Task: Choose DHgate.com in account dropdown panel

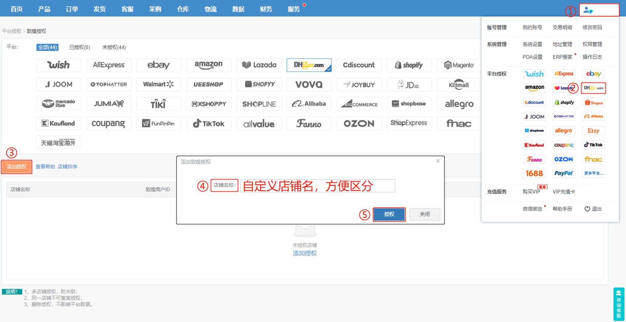Action: click(x=593, y=88)
